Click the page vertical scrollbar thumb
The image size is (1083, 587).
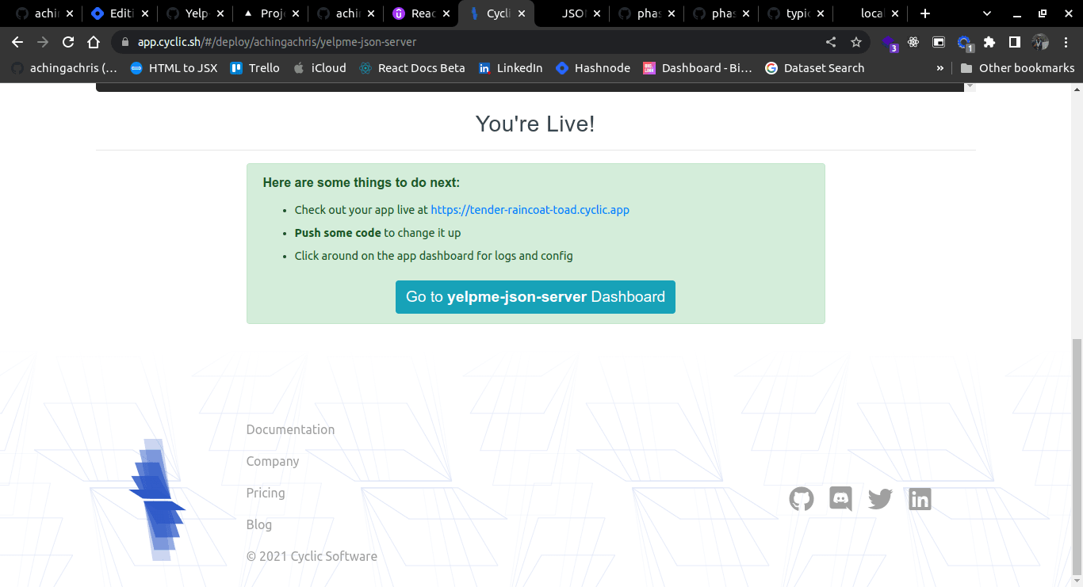tap(1077, 456)
